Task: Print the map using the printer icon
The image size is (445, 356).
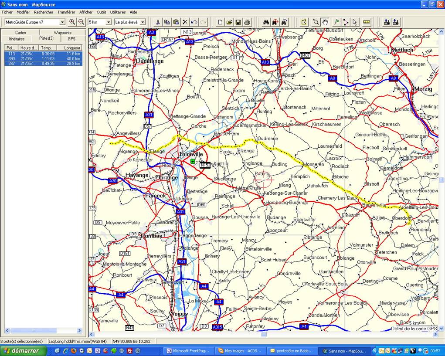Action: tap(247, 22)
